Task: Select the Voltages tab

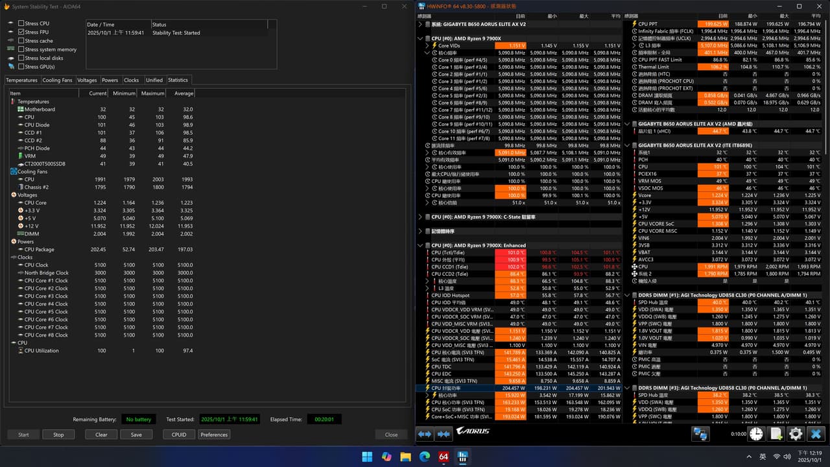Action: click(87, 80)
